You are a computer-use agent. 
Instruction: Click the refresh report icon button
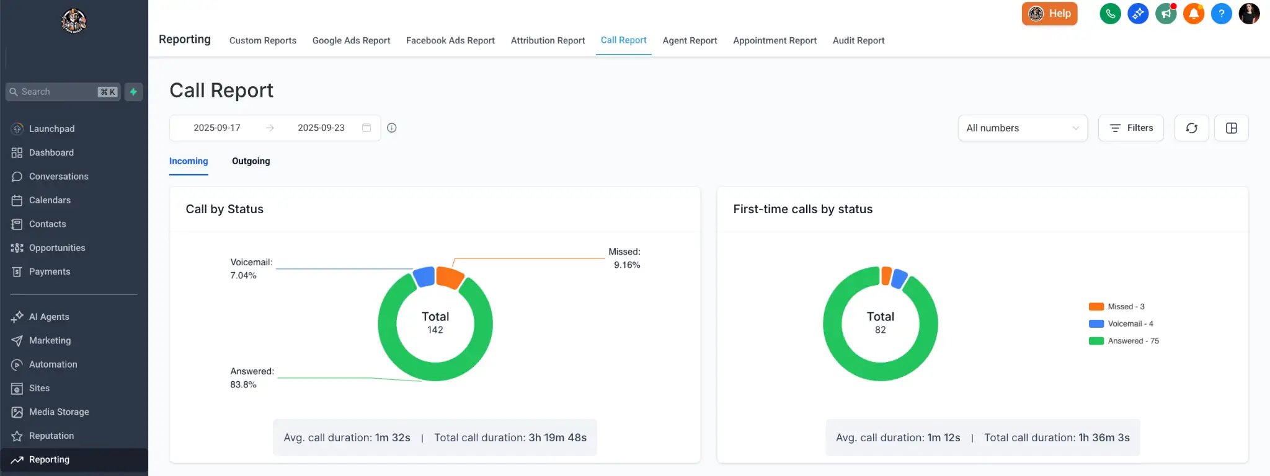(1191, 128)
